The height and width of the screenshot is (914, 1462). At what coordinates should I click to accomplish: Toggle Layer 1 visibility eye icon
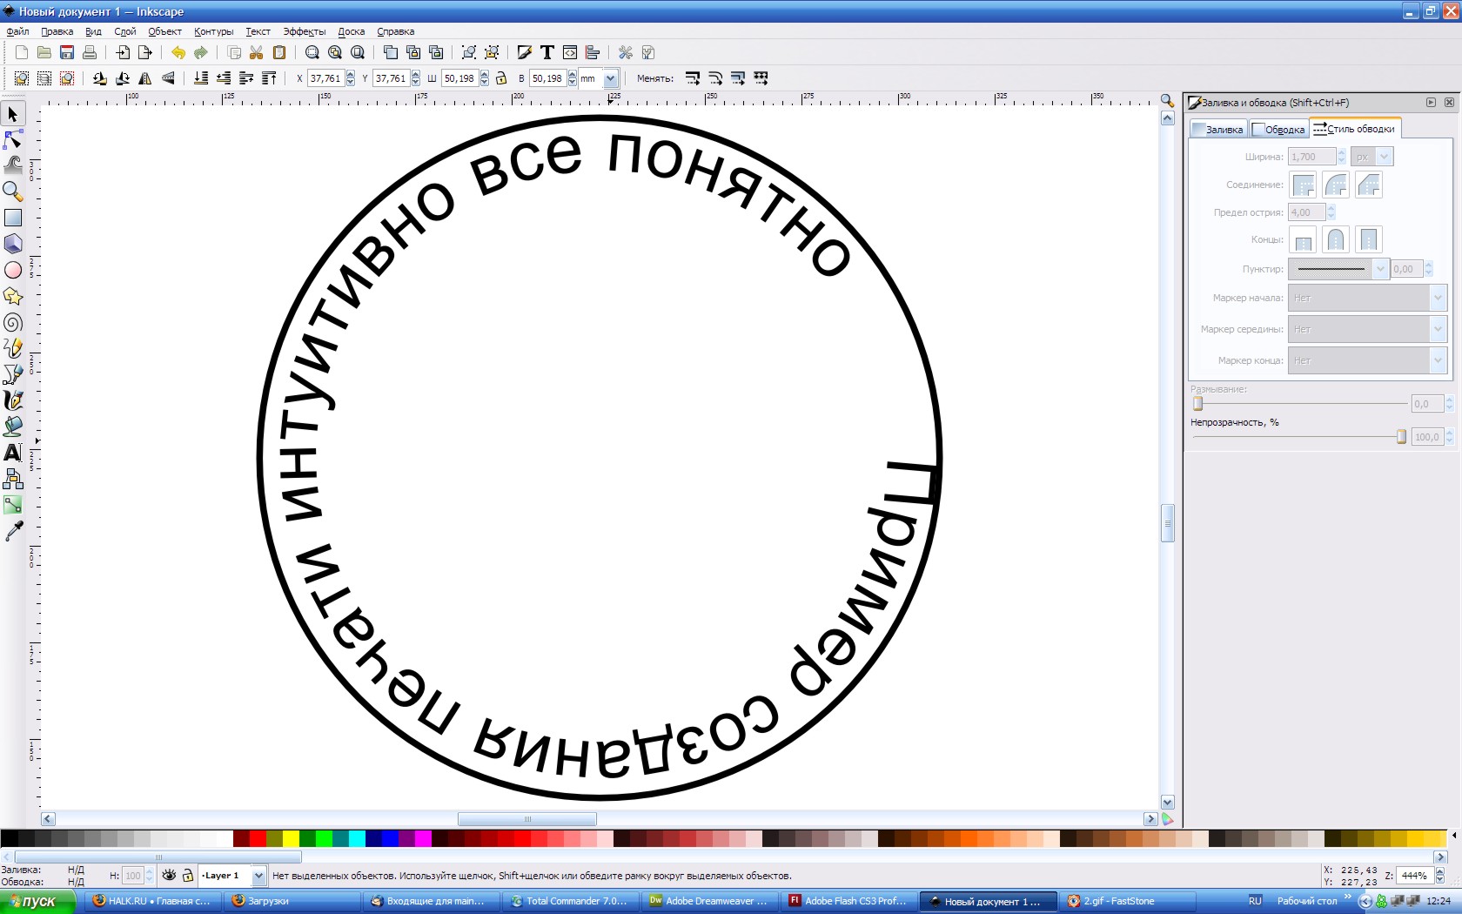tap(169, 876)
